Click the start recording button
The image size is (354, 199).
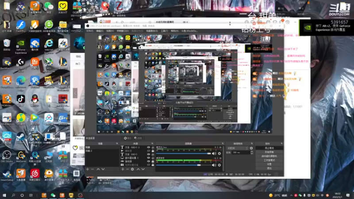point(269,152)
